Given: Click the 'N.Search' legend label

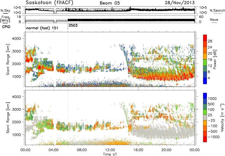Looking at the screenshot, I should coord(217,10).
